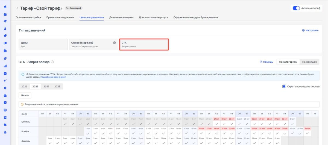The image size is (328, 145).
Task: Click the Настроить button
Action: click(x=310, y=30)
